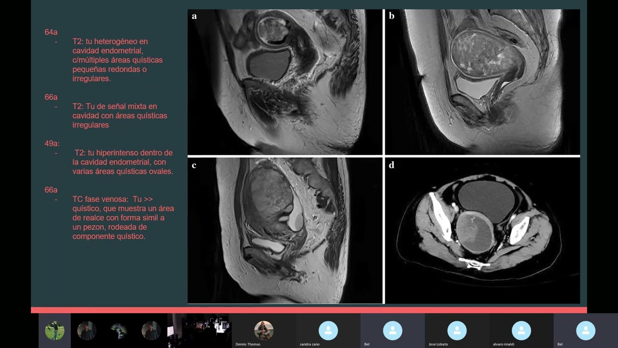The image size is (618, 348).
Task: Open the live video room camera tile
Action: click(x=199, y=331)
